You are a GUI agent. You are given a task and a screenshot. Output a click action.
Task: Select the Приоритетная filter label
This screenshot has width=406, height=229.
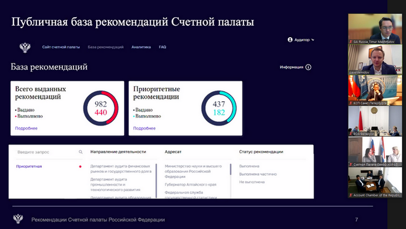click(29, 166)
